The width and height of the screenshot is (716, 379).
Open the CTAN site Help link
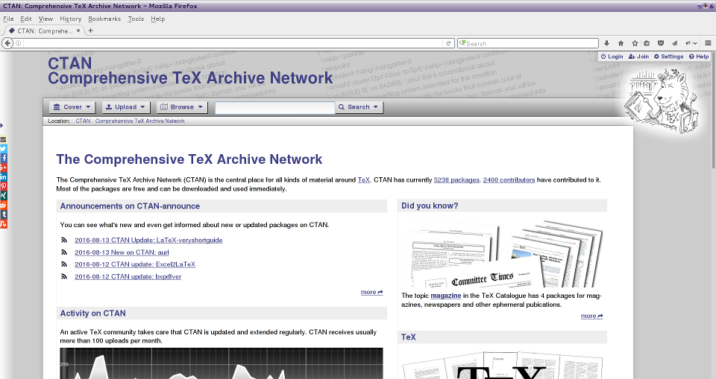699,57
